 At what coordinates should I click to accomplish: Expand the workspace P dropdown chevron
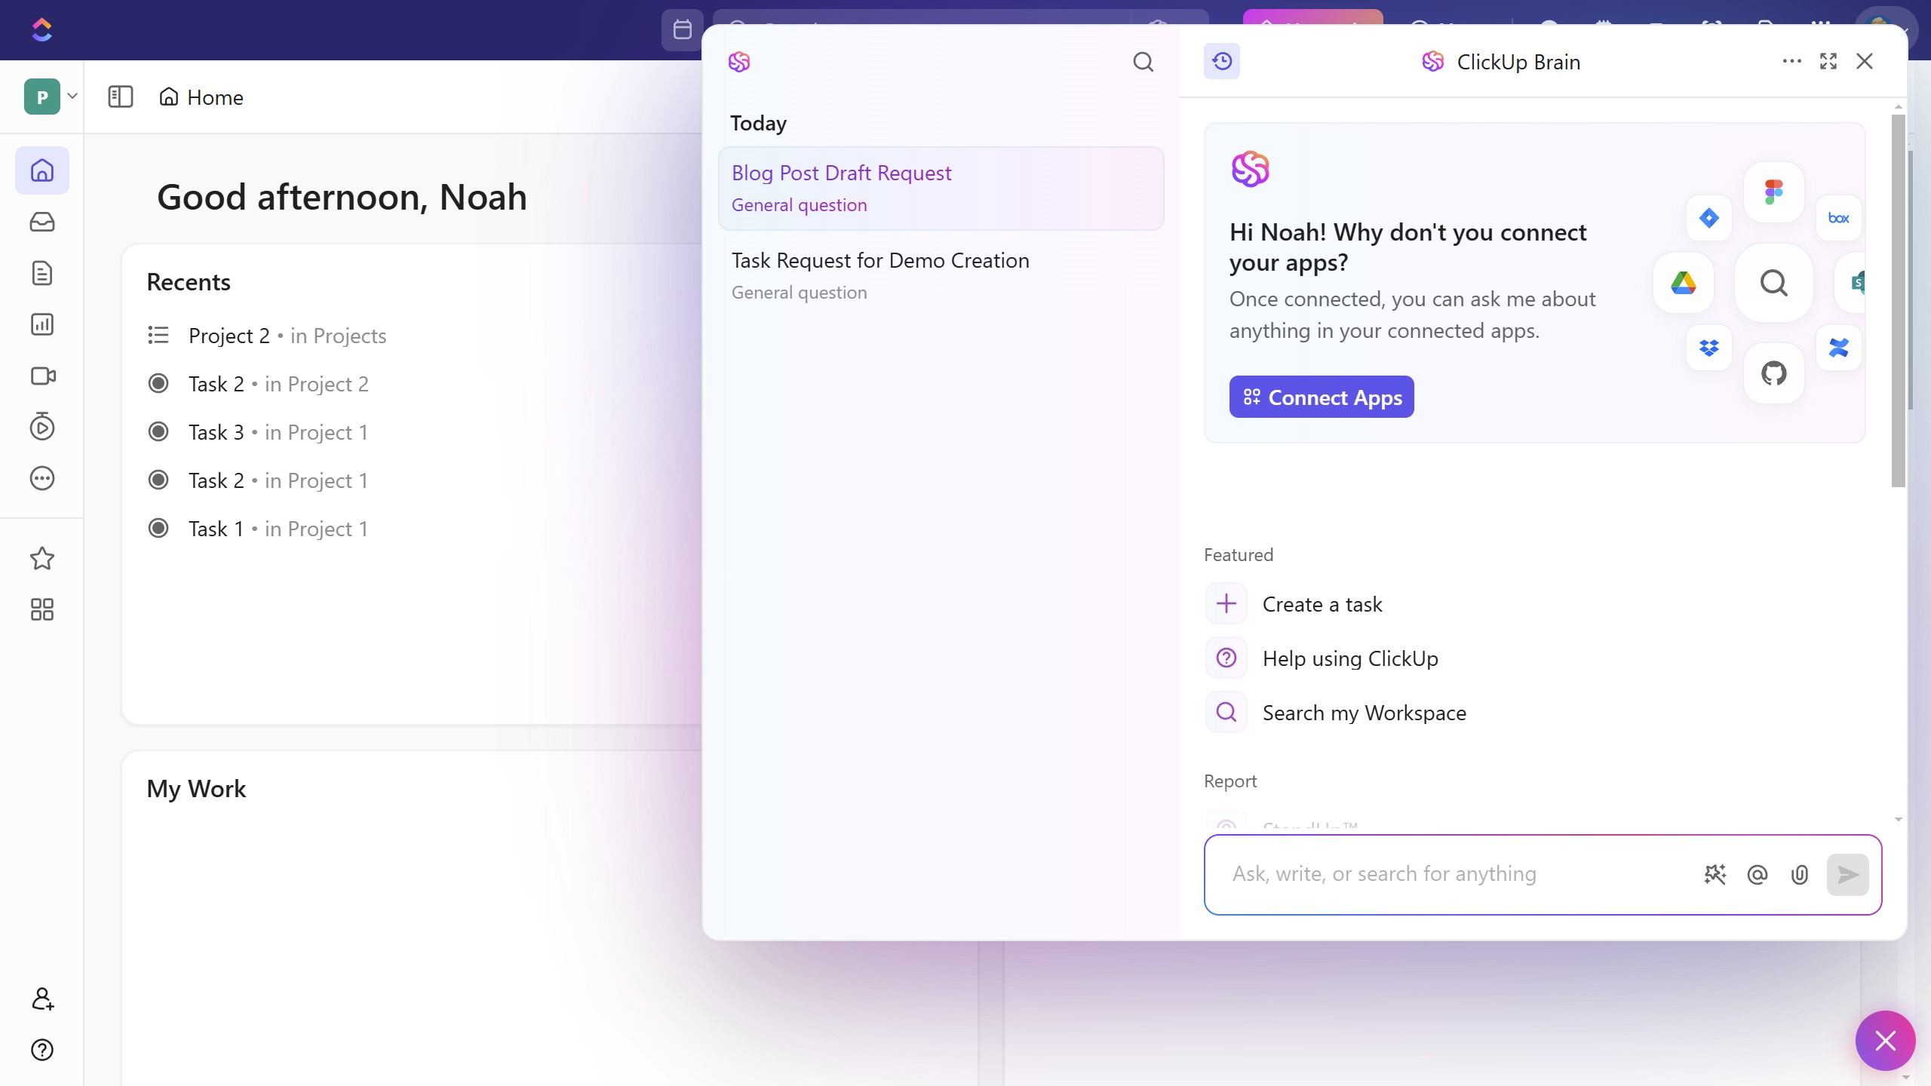72,96
